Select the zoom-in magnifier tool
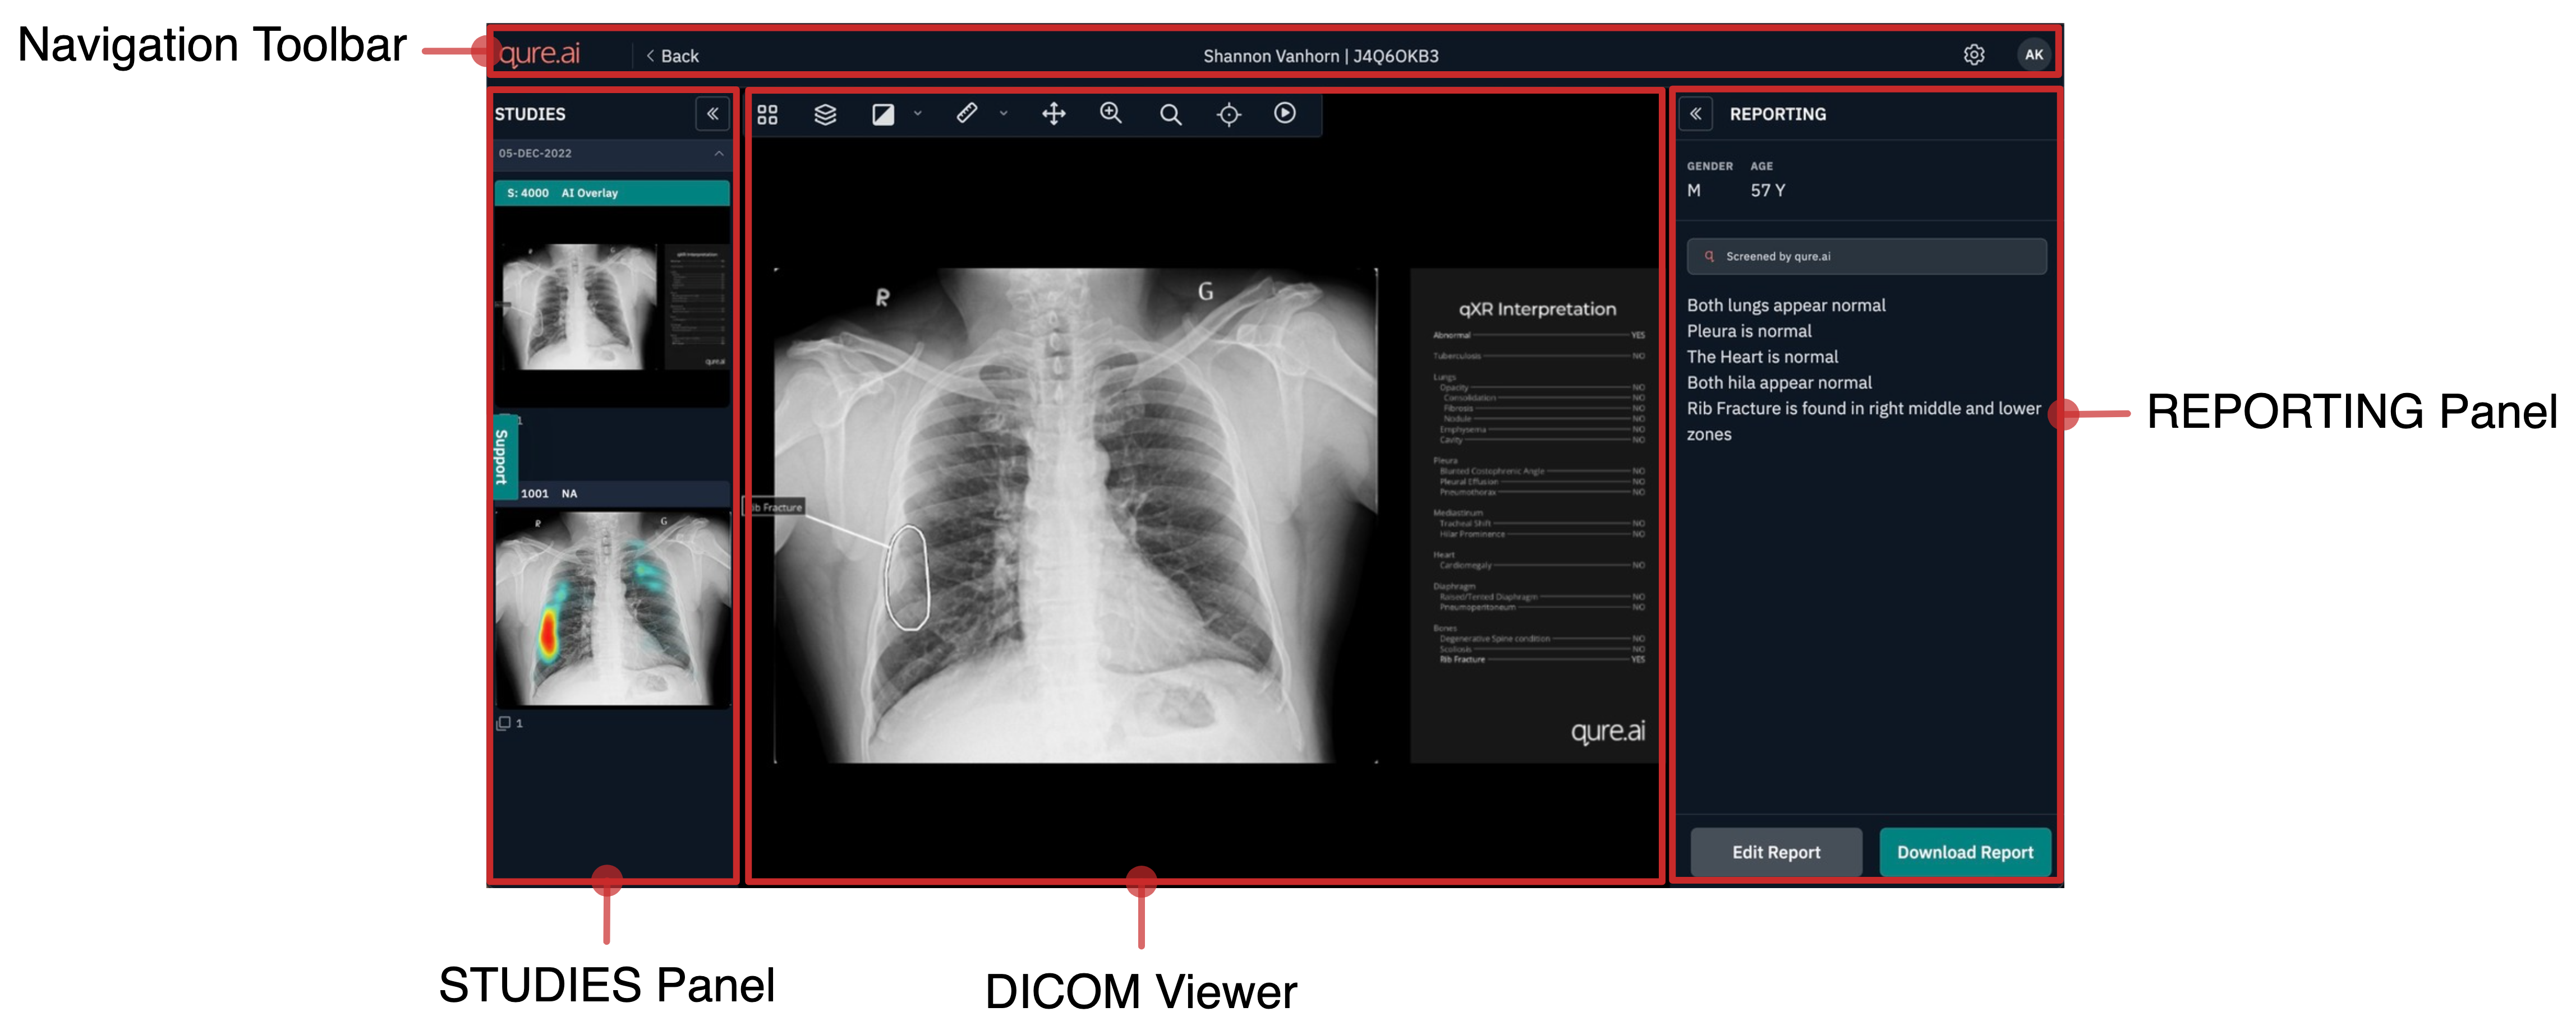 1111,114
